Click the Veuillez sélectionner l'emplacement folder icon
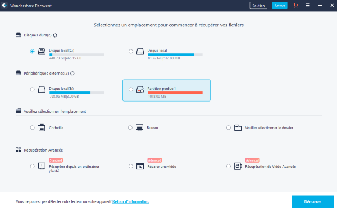This screenshot has height=211, width=337. tap(19, 111)
